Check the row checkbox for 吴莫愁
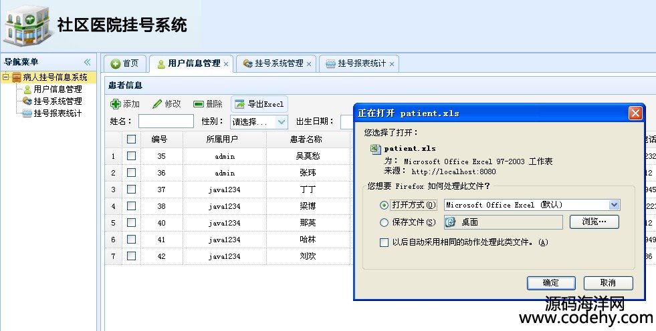The width and height of the screenshot is (656, 331). click(131, 155)
